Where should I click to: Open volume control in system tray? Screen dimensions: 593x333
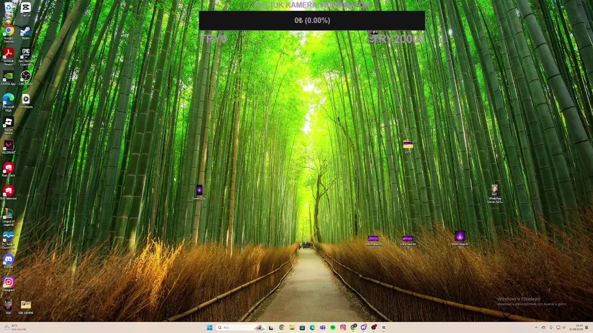[564, 327]
